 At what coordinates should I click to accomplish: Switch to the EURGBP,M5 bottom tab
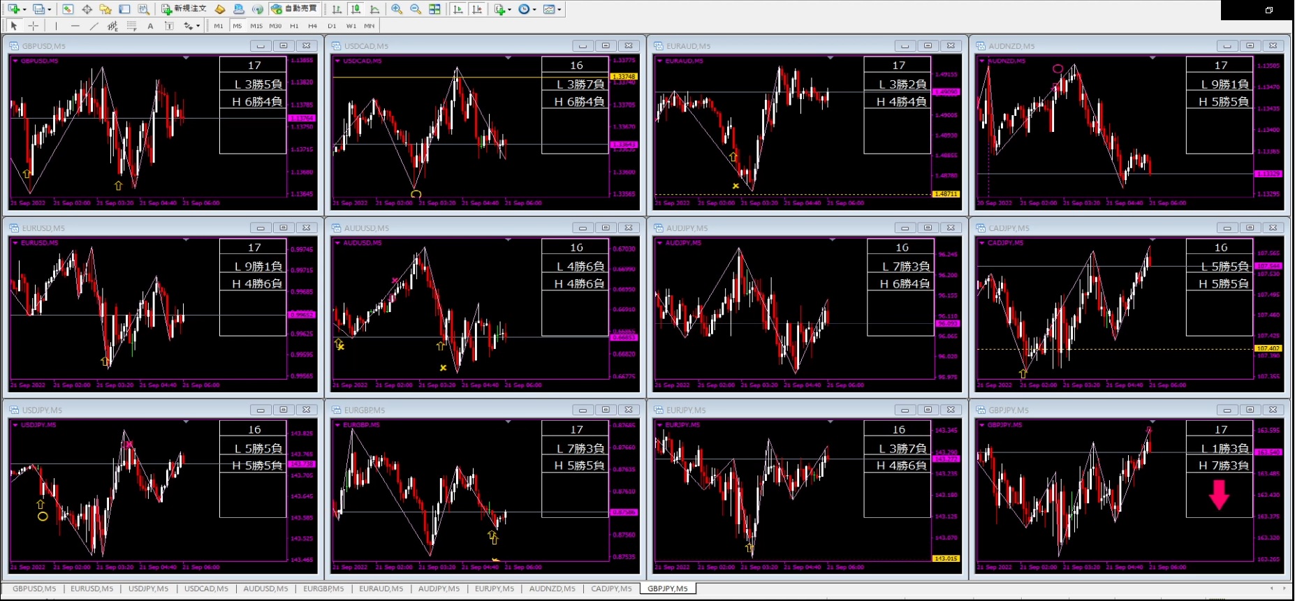(323, 588)
